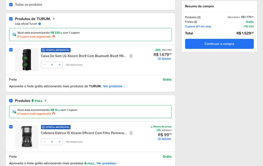This screenshot has height=166, width=263.
Task: Decrease quantity of Cafeteira Elétrica
Action: click(45, 142)
